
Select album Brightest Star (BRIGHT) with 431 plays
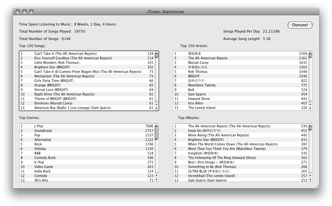point(241,140)
